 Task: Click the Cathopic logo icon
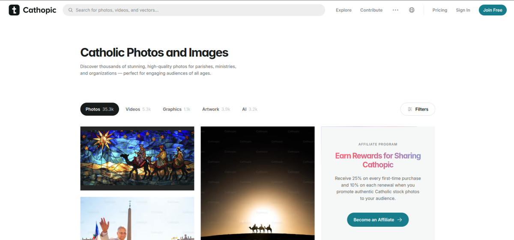coord(14,10)
